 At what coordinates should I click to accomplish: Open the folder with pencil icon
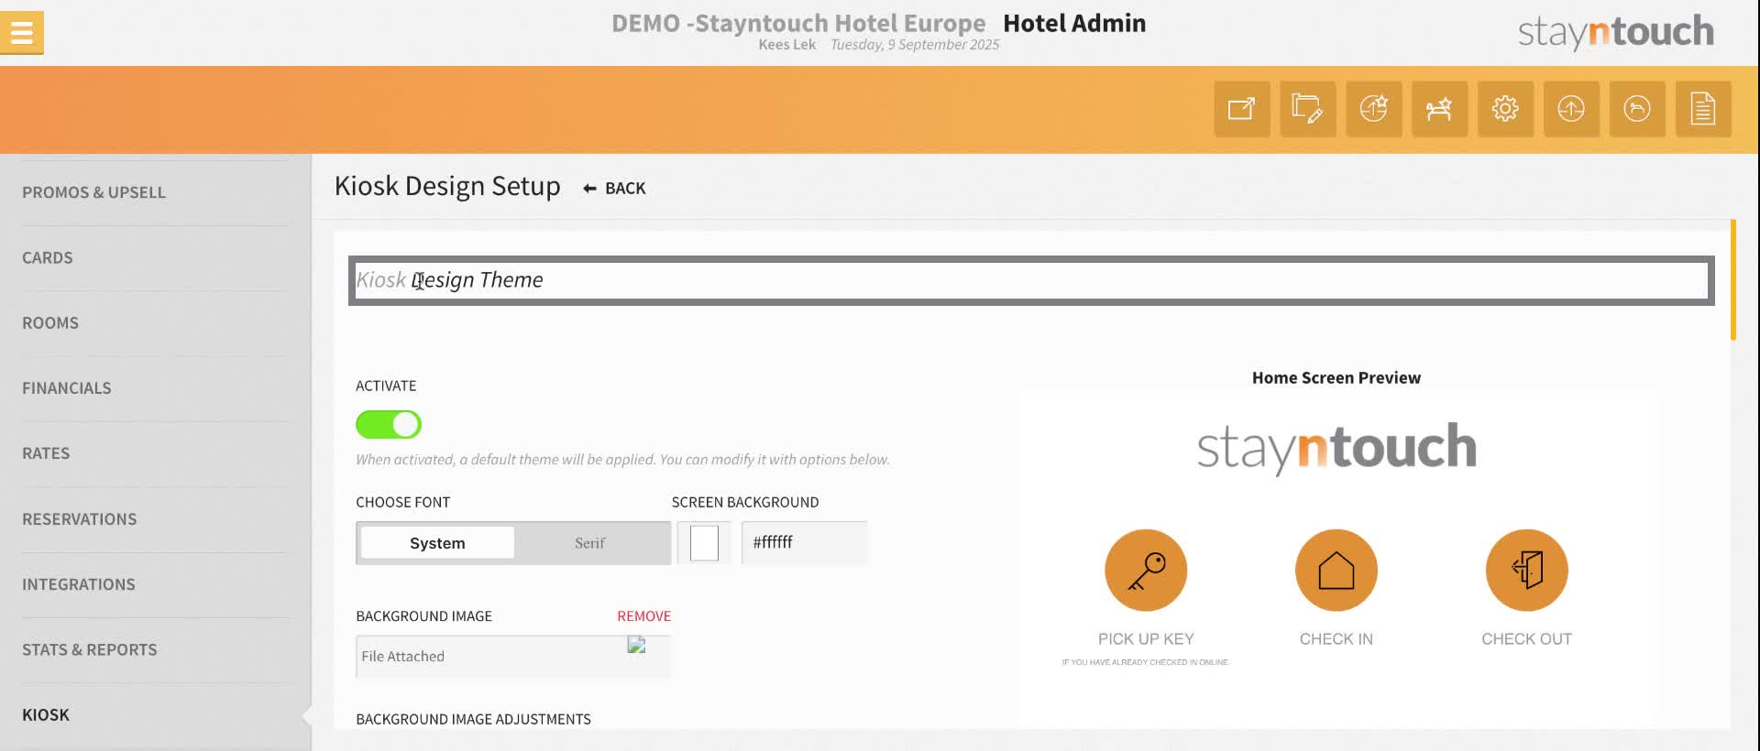point(1308,109)
